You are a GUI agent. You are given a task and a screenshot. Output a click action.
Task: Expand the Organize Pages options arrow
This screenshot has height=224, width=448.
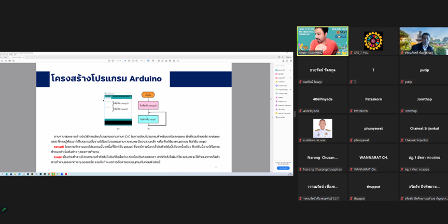[x=290, y=90]
